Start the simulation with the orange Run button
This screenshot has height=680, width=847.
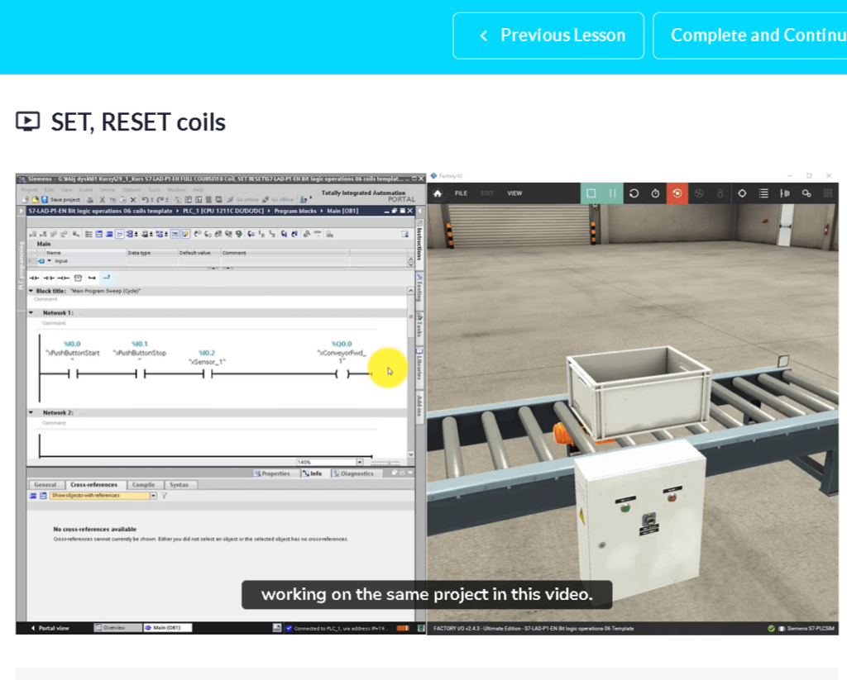coord(677,193)
